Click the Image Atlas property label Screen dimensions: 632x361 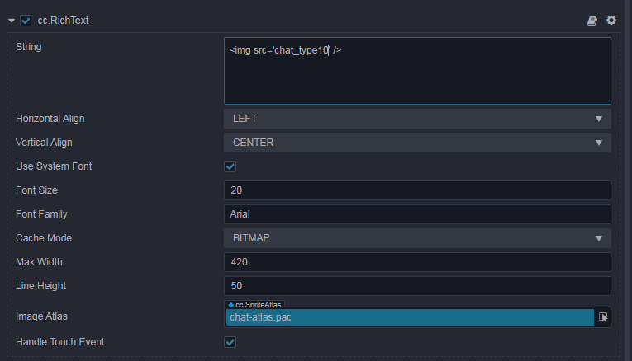click(43, 316)
